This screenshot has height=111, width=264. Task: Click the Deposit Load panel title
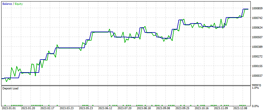click(x=10, y=88)
